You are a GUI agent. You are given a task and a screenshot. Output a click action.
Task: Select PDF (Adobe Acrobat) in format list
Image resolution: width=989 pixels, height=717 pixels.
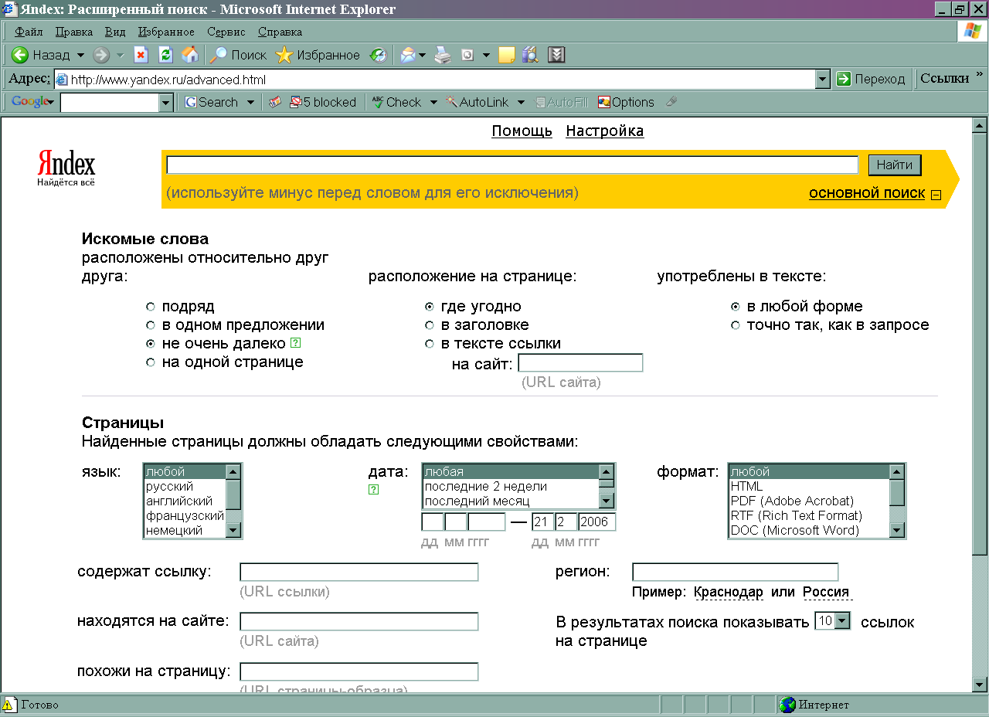[x=809, y=501]
